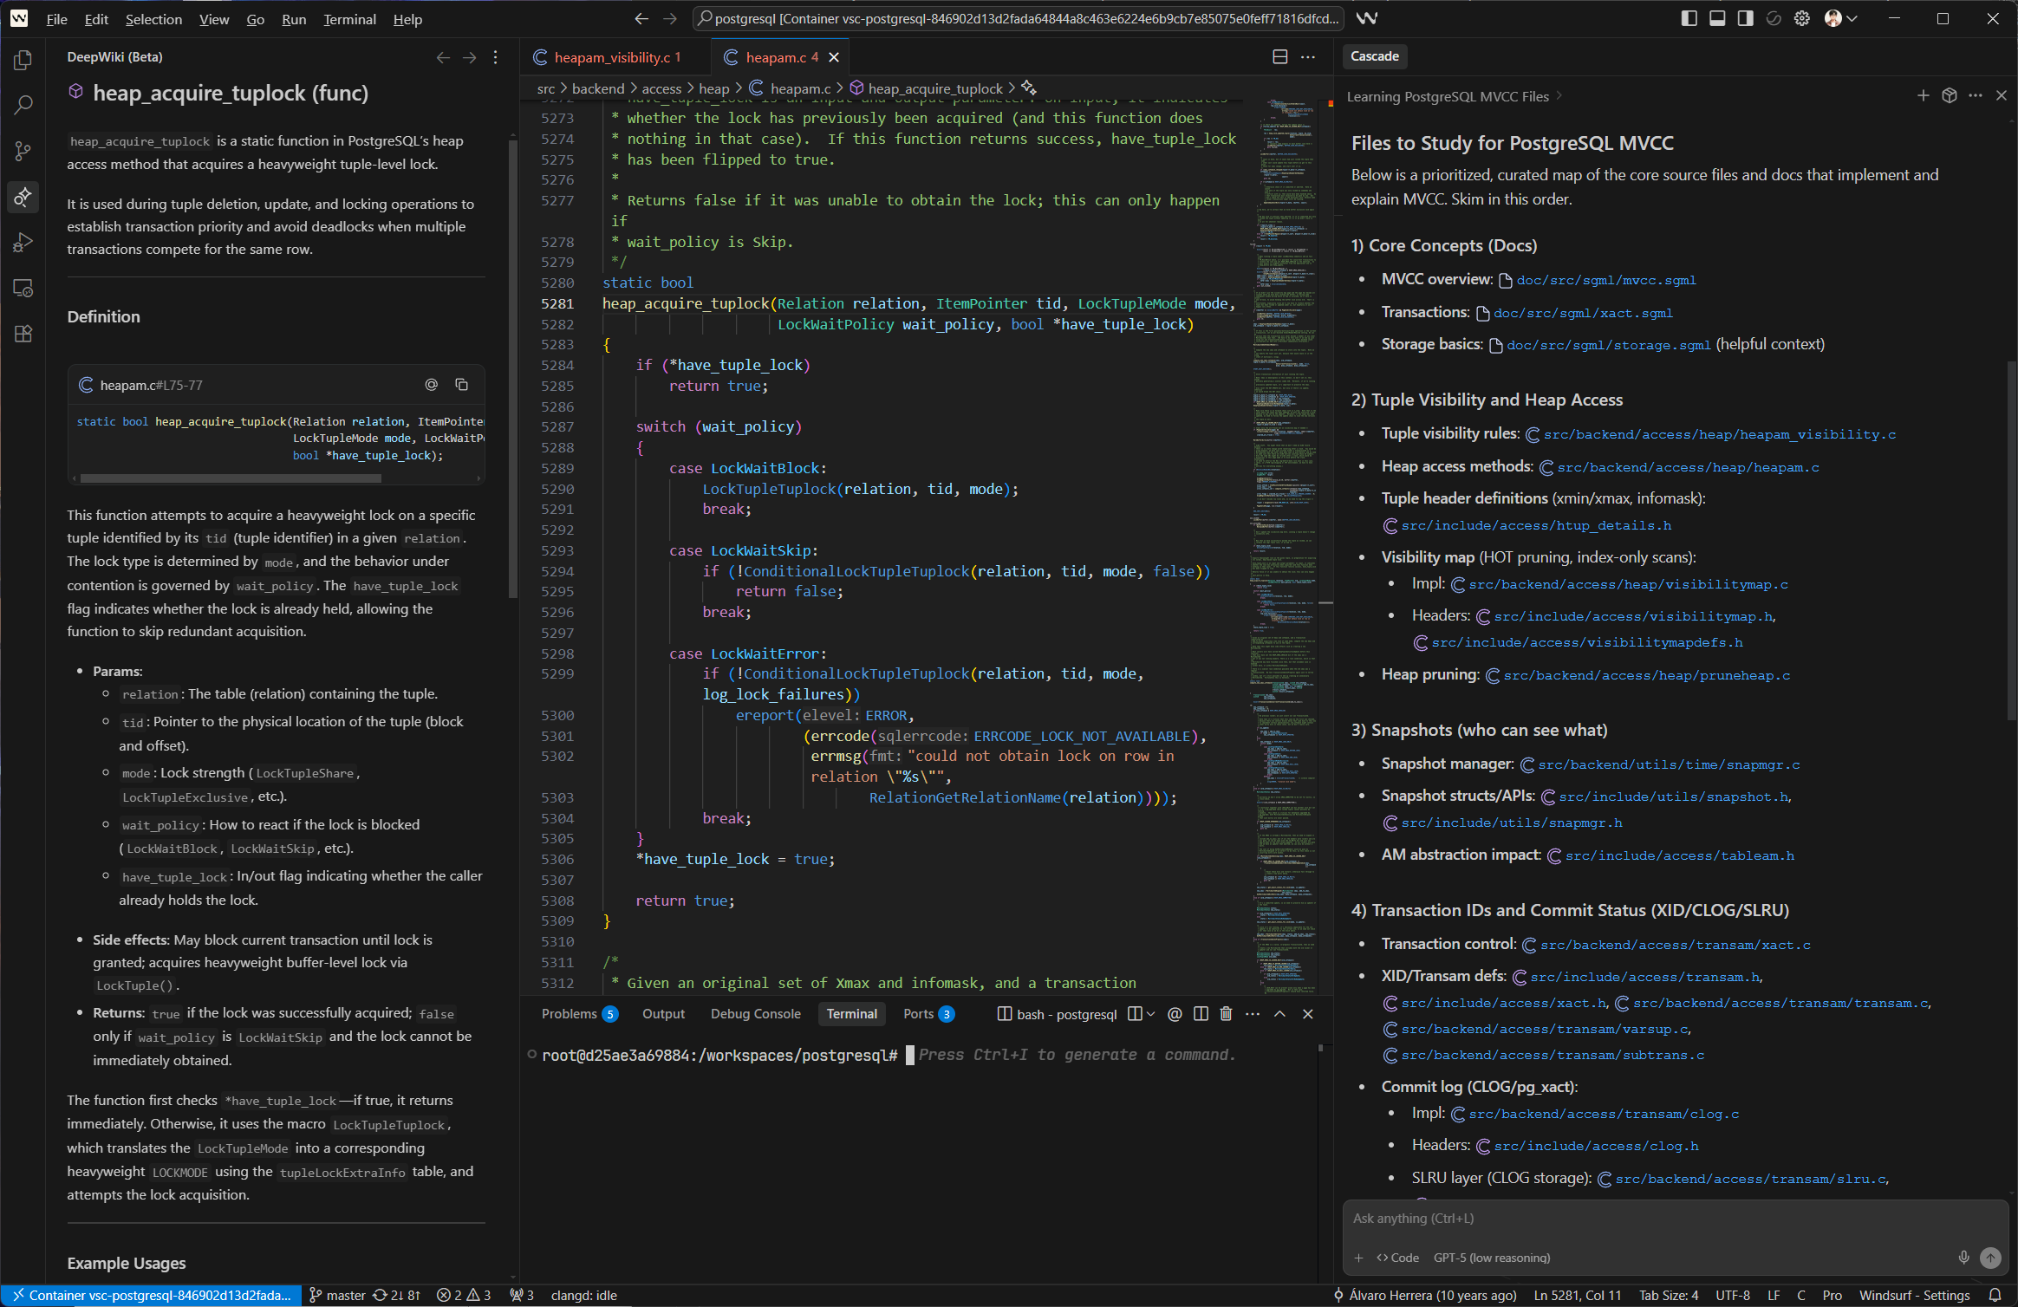Open Run and Debug view

(x=23, y=243)
